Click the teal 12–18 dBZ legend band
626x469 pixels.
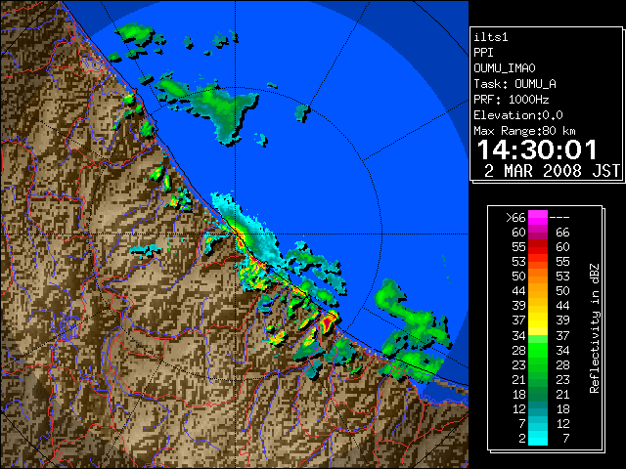point(538,409)
